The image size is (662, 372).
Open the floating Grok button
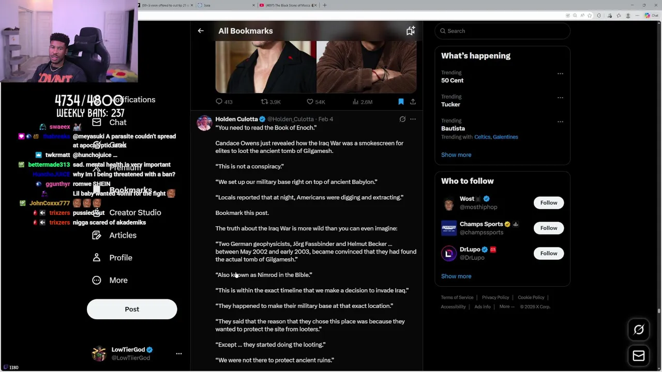[x=639, y=330]
